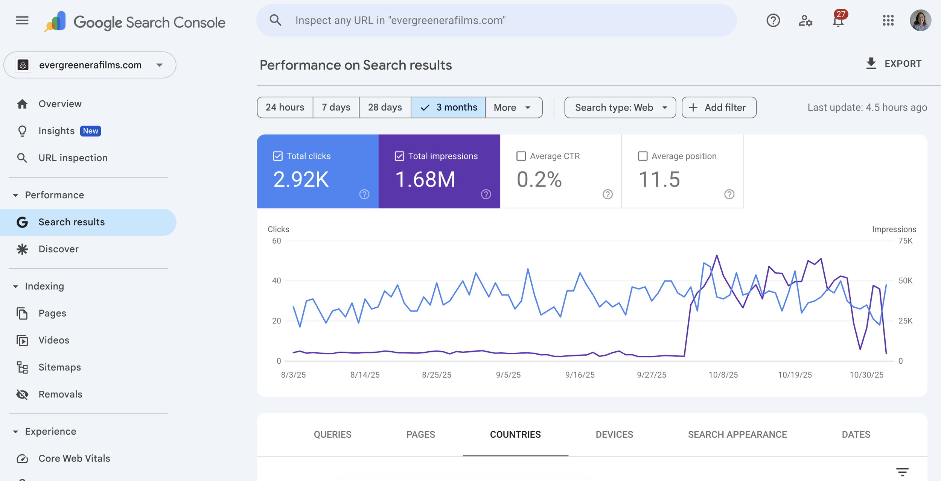Switch to the Queries tab
Screen dimensions: 941x481
click(x=332, y=434)
